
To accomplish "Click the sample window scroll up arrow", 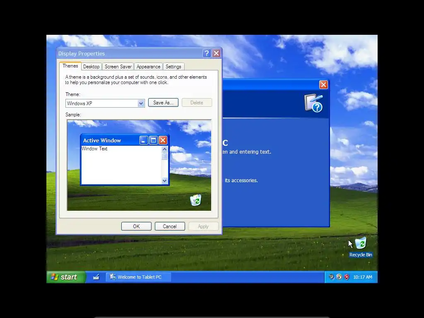I will click(164, 149).
